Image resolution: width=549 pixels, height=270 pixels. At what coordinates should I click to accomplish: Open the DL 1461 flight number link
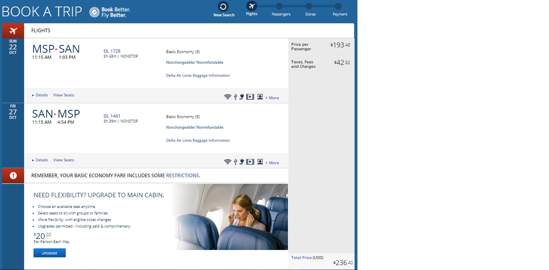pyautogui.click(x=112, y=116)
